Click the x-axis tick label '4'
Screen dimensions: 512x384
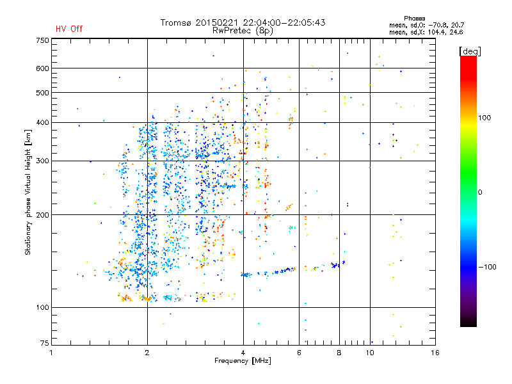[x=243, y=353]
